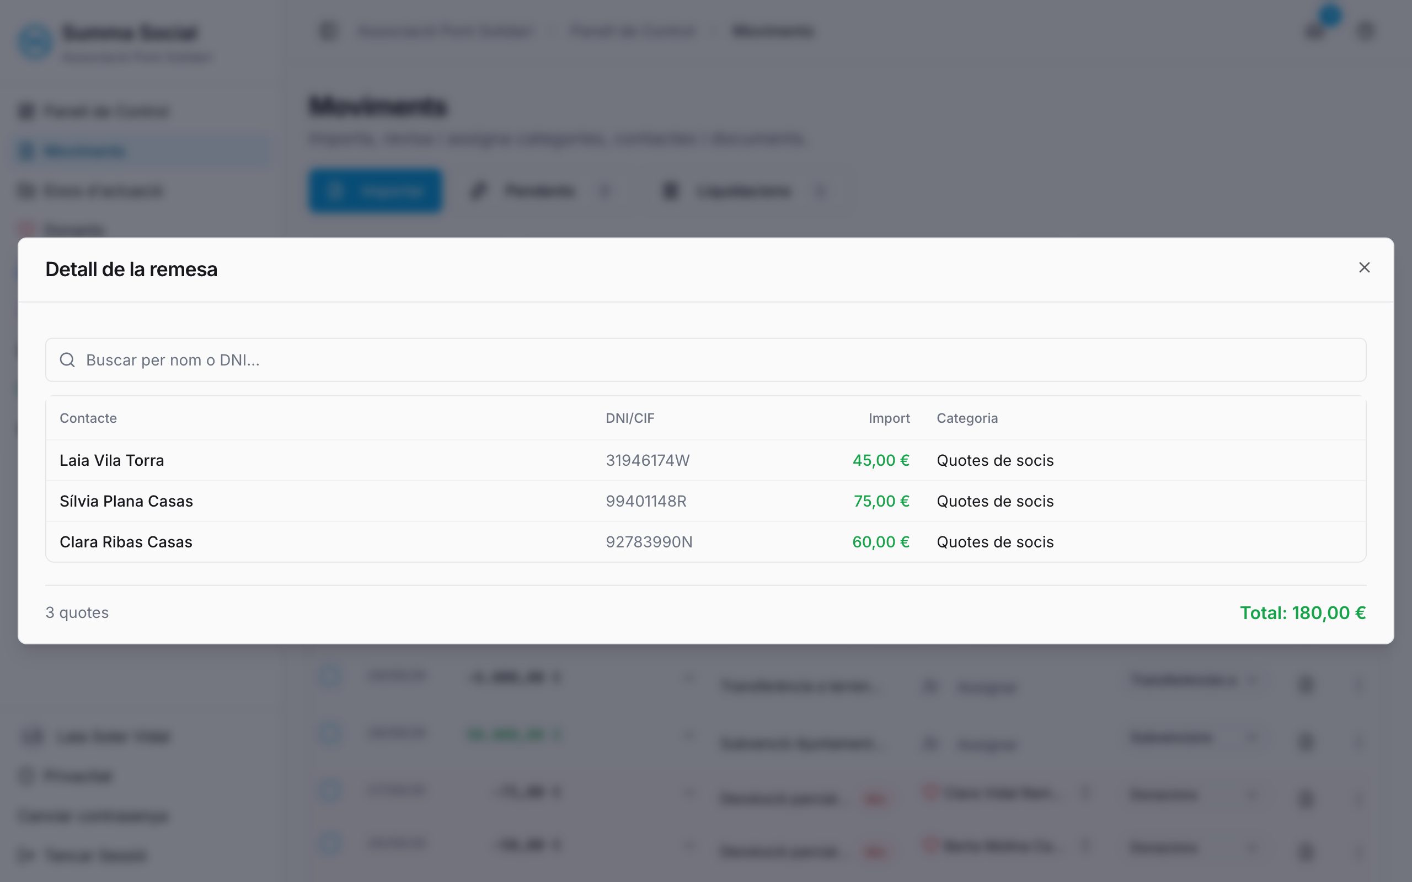The height and width of the screenshot is (882, 1412).
Task: Click the 45,00 € amount
Action: click(x=881, y=460)
